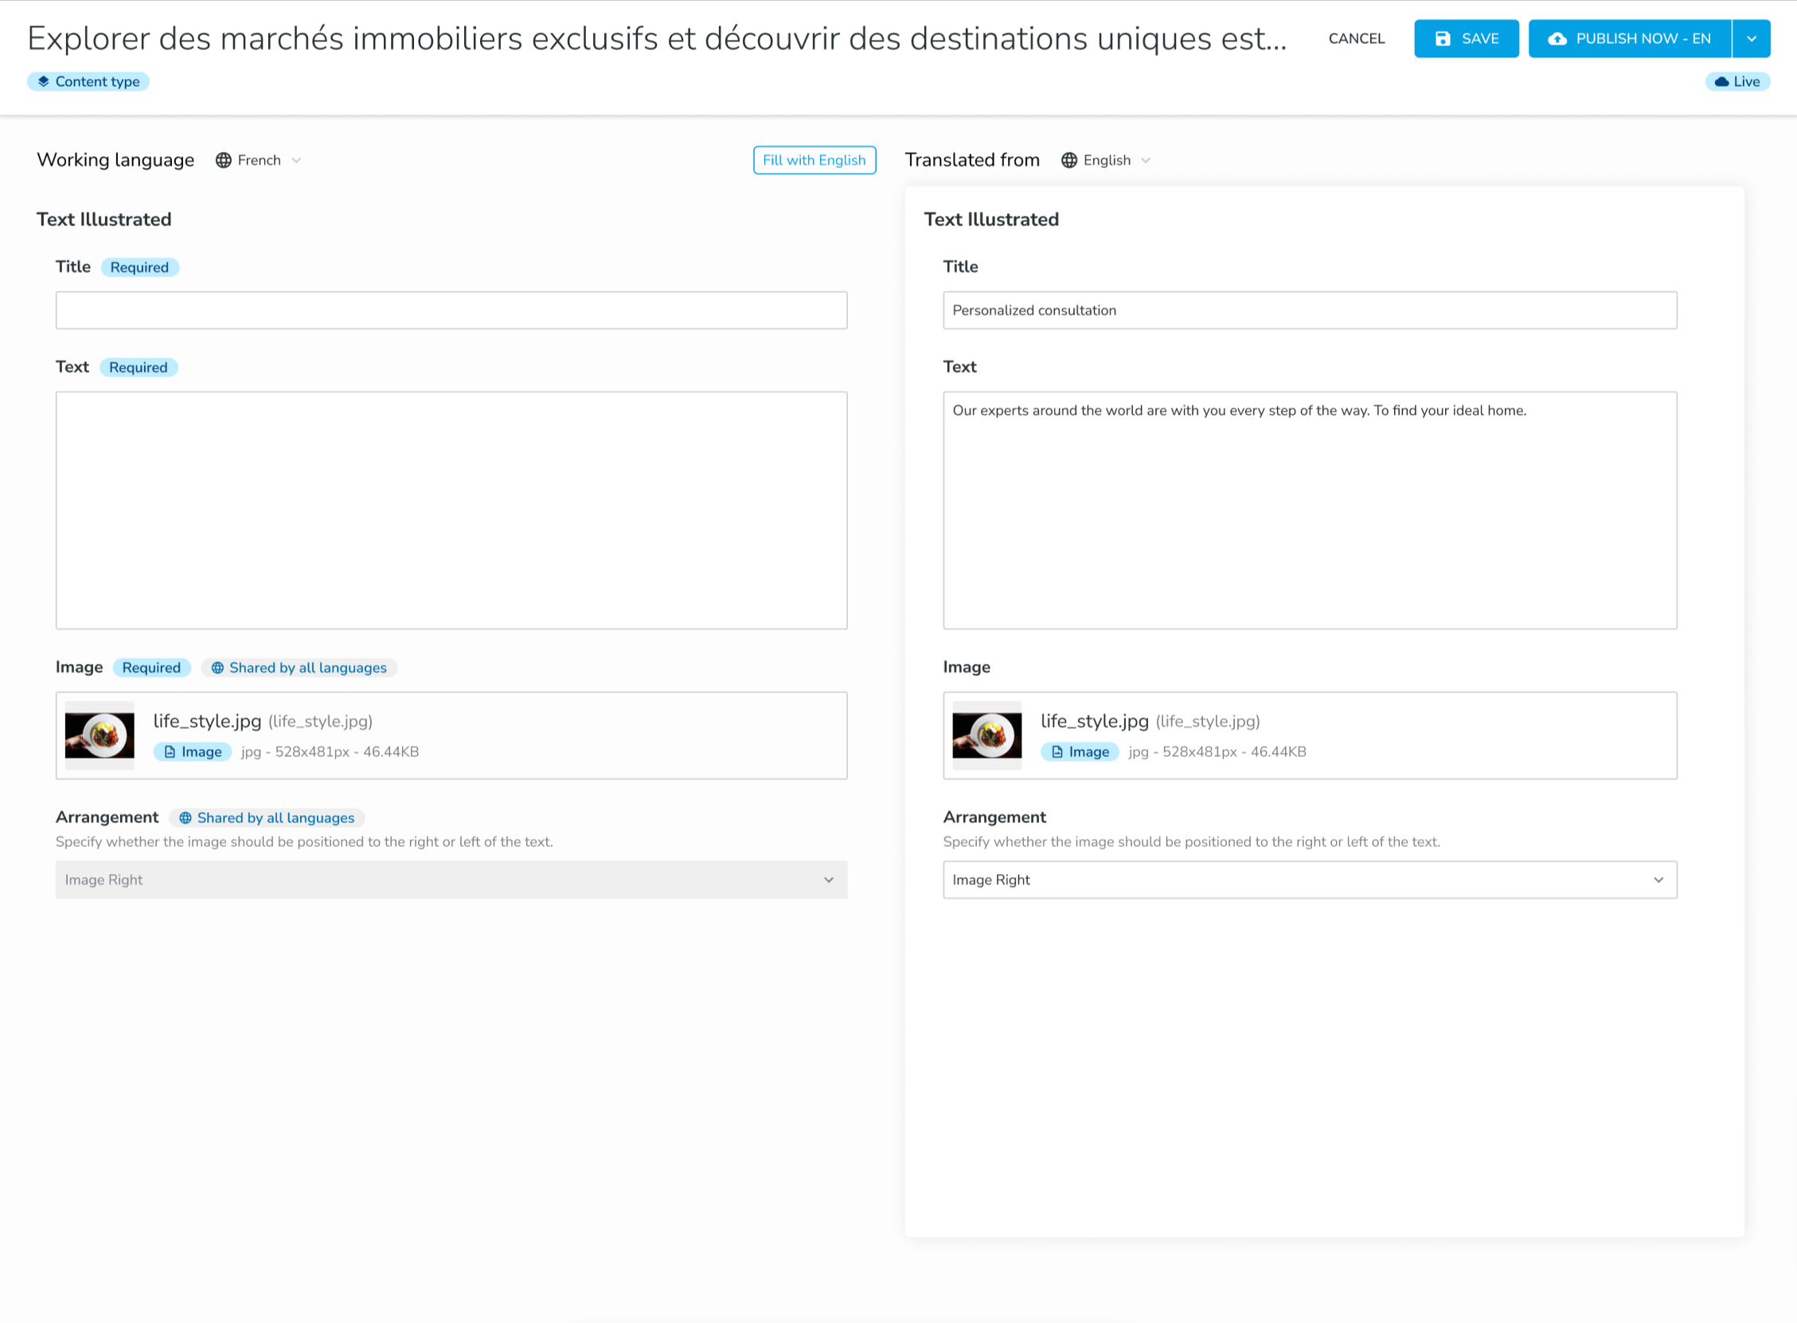Click the French Title input field
Image resolution: width=1797 pixels, height=1323 pixels.
click(451, 310)
